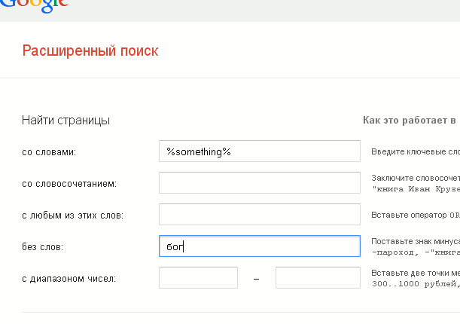Click the "Заключите словосочет" hint text
Viewport: 460px width, 324px height.
(415, 178)
